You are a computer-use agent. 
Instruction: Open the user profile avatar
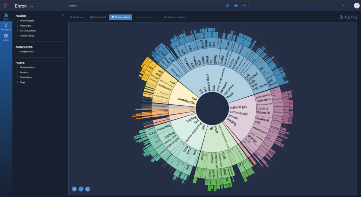click(357, 6)
